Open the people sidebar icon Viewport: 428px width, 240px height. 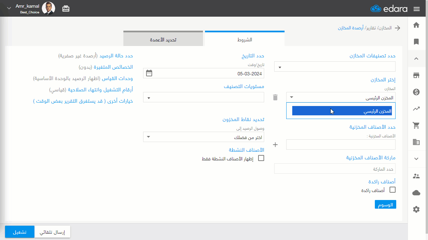click(x=416, y=176)
